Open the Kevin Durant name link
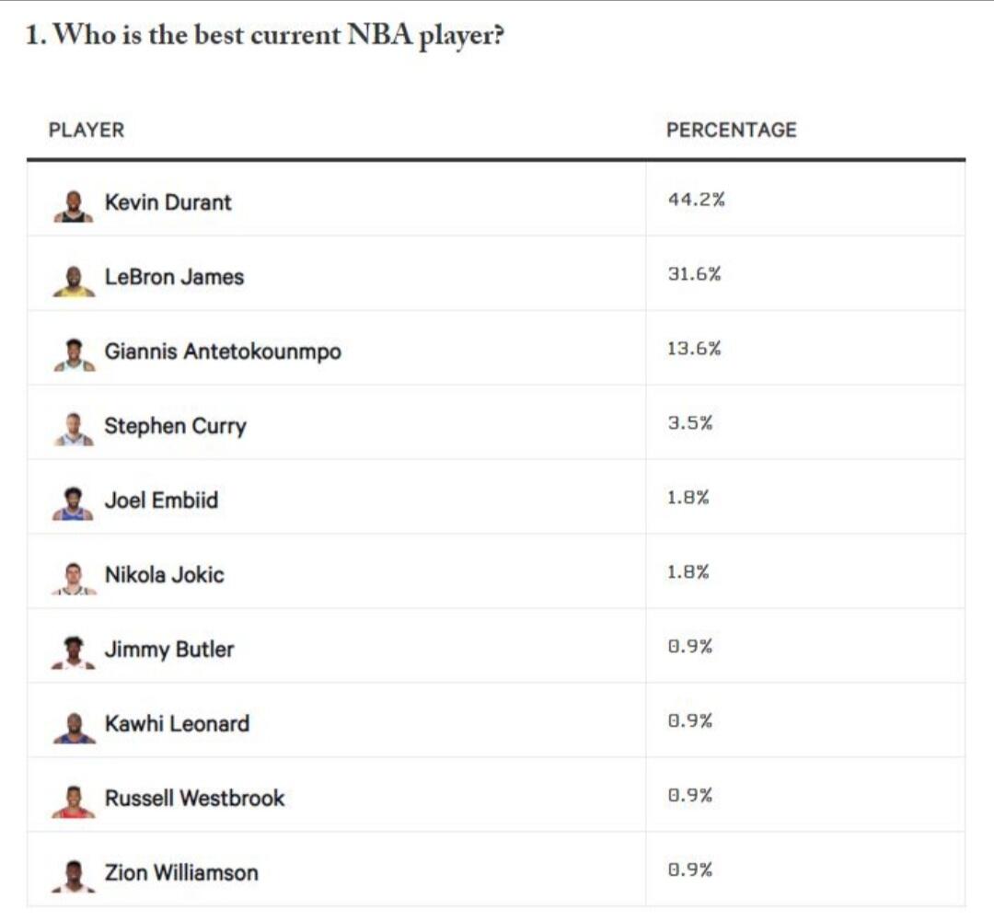The width and height of the screenshot is (994, 921). 168,202
